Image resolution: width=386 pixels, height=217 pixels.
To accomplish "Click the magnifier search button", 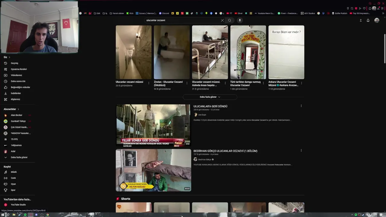I will [x=229, y=20].
